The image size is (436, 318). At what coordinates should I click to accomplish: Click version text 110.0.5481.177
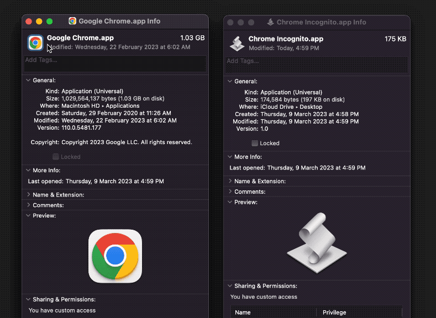(81, 128)
